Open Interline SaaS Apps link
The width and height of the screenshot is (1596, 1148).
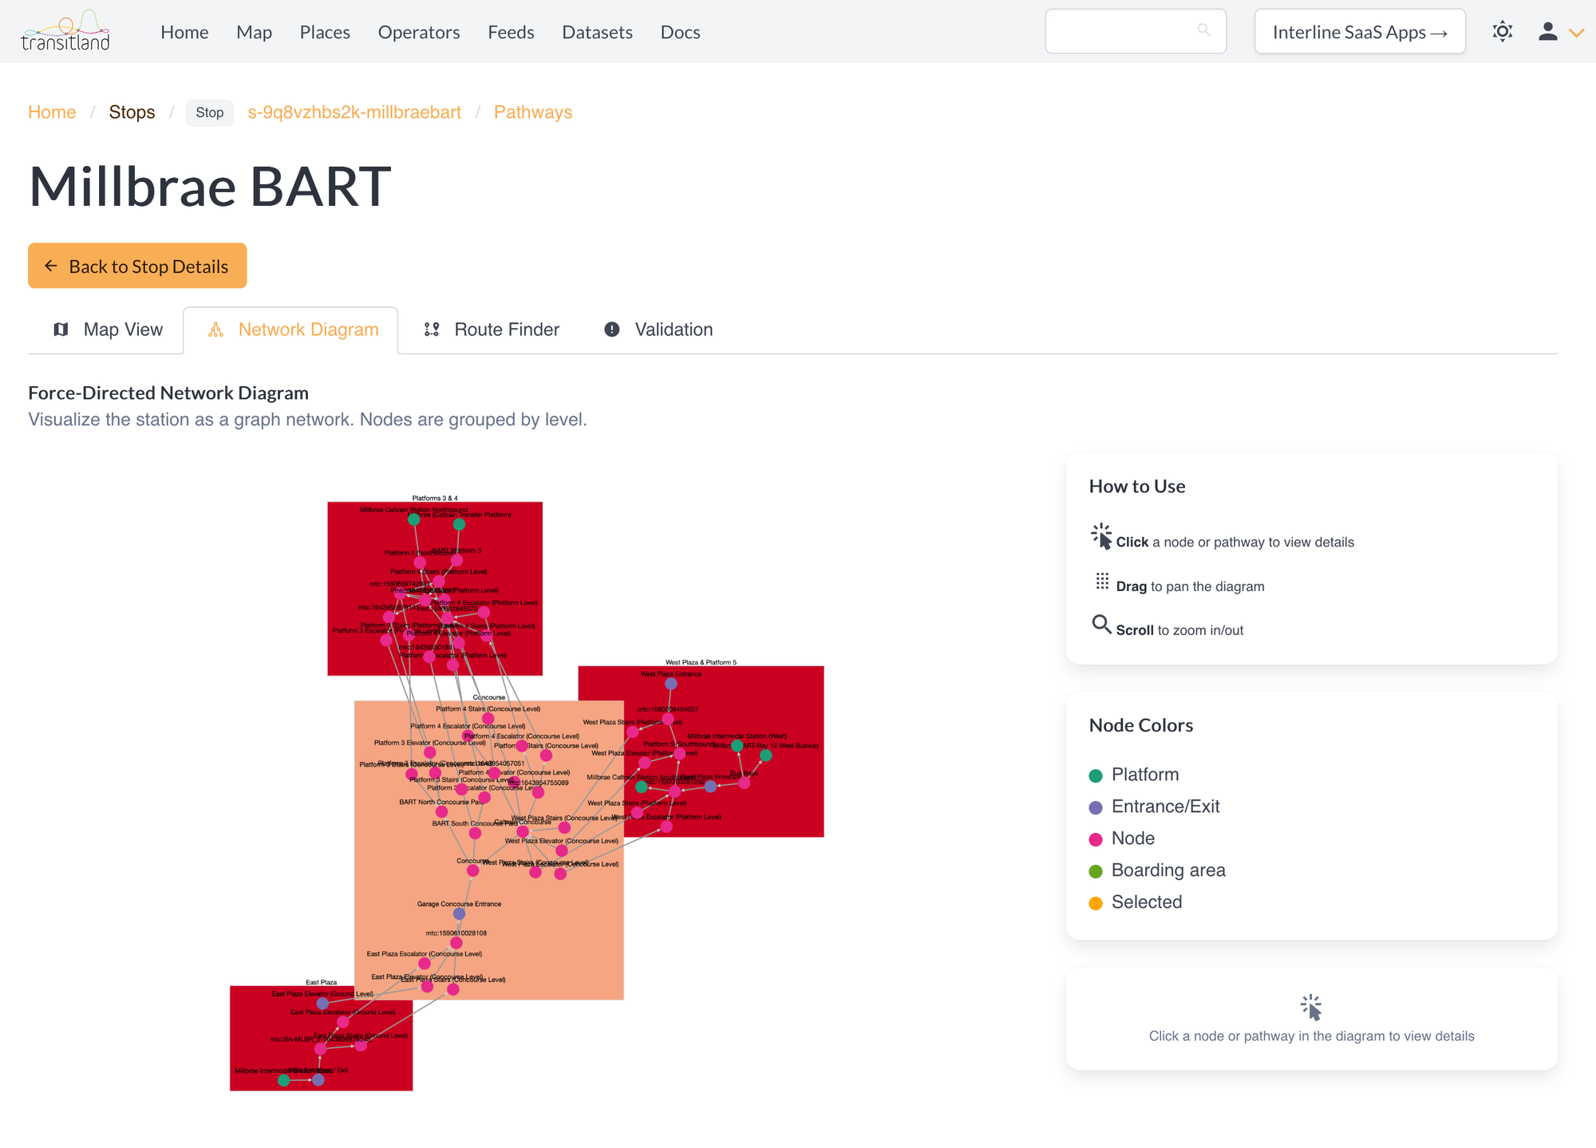[x=1359, y=32]
